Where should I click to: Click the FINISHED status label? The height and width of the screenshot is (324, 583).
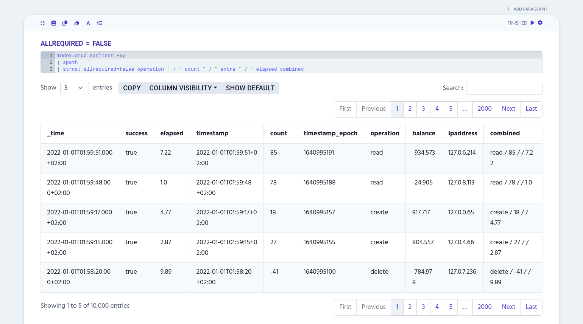517,23
